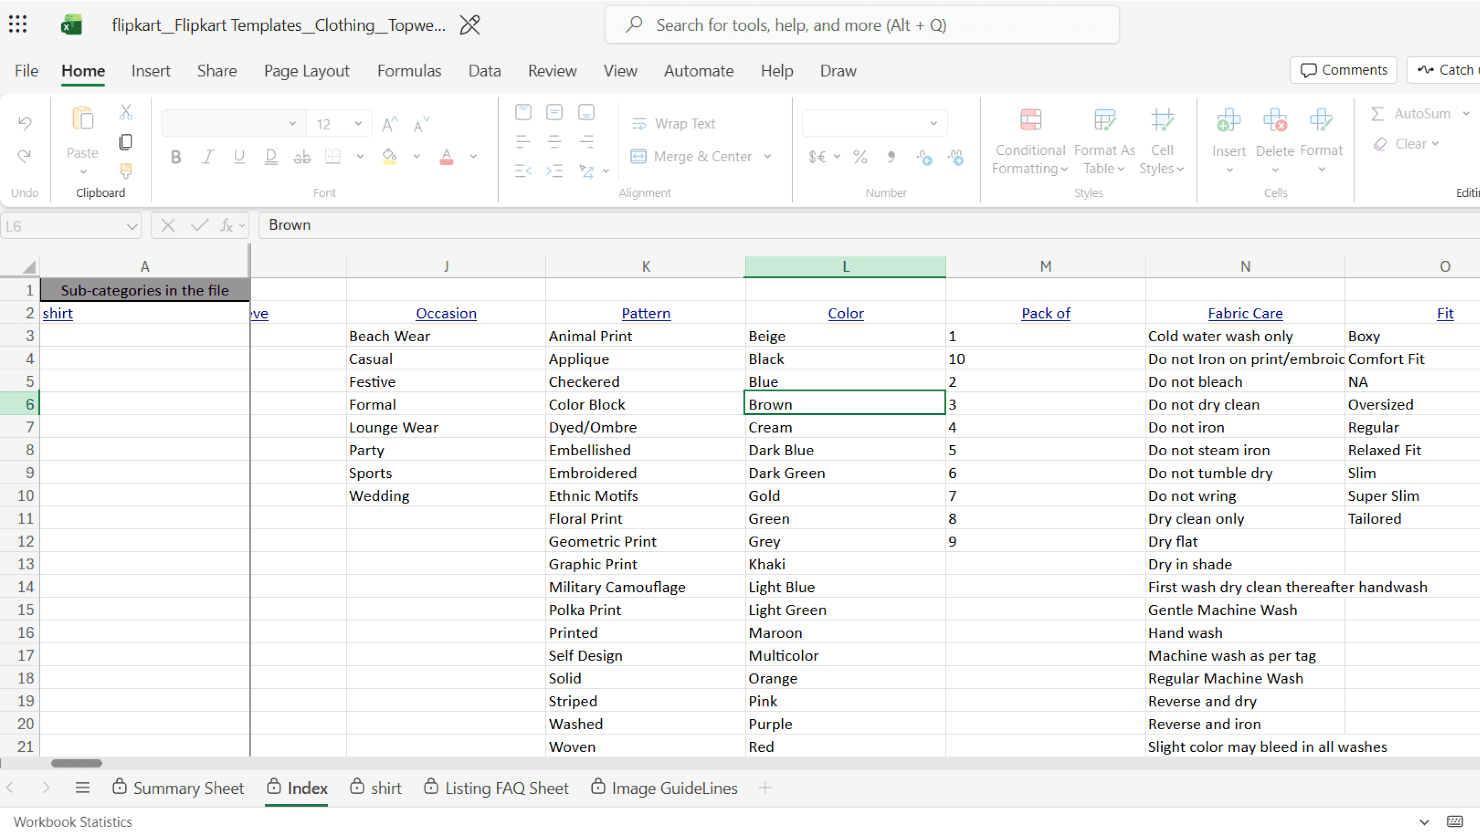Image resolution: width=1480 pixels, height=832 pixels.
Task: Click the Format Painter icon
Action: [x=125, y=171]
